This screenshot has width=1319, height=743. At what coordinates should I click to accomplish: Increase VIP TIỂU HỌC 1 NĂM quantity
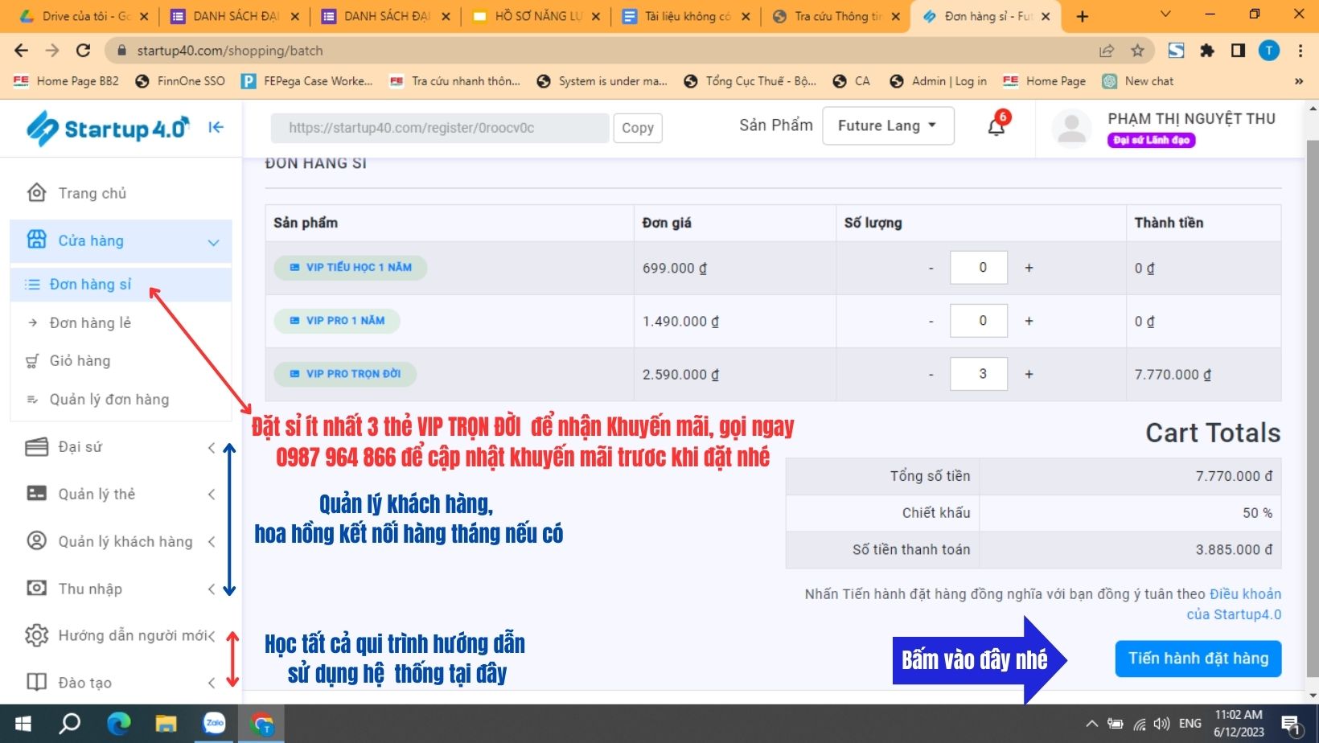coord(1029,268)
